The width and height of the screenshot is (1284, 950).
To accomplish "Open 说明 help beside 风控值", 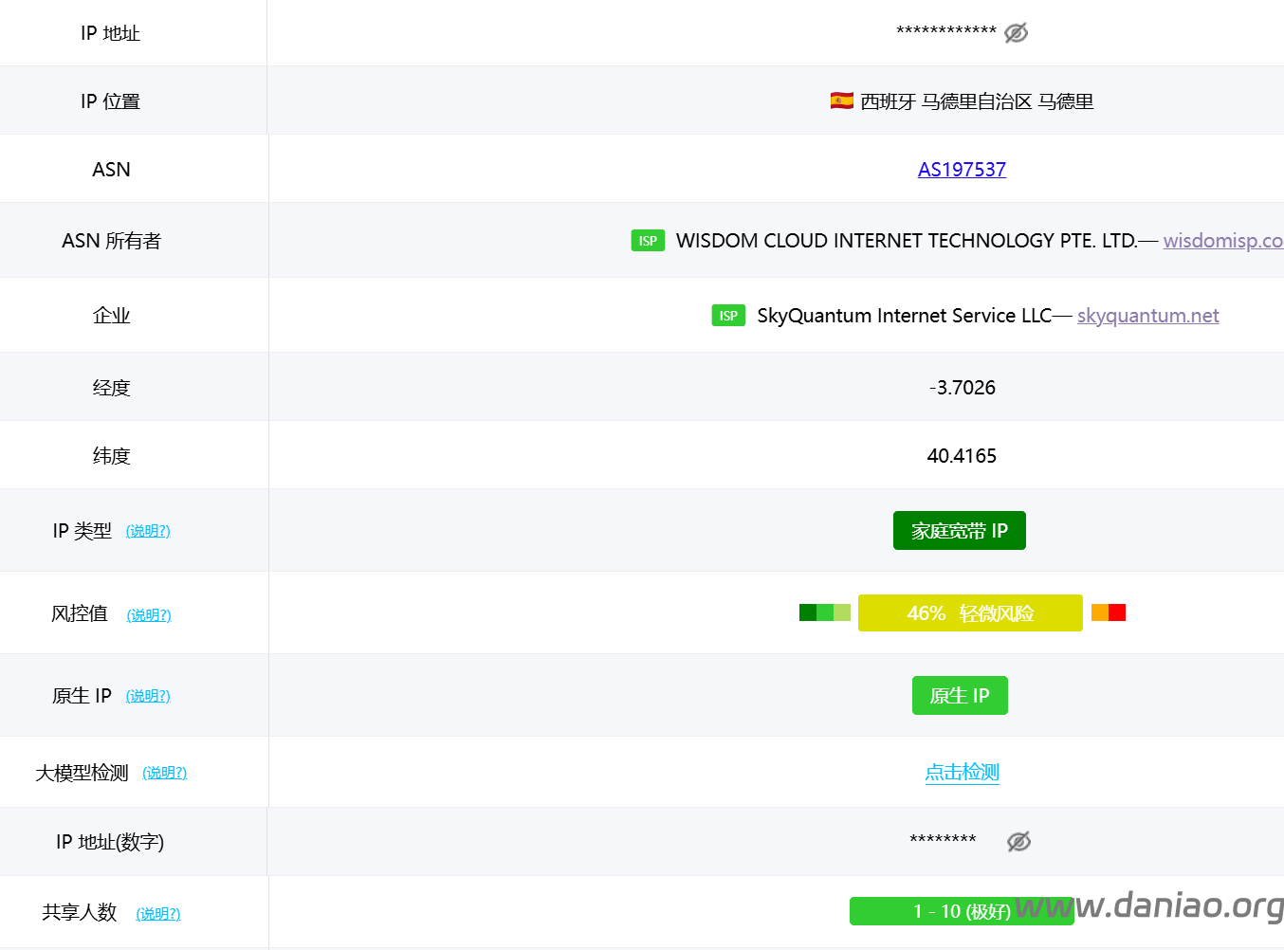I will [148, 614].
